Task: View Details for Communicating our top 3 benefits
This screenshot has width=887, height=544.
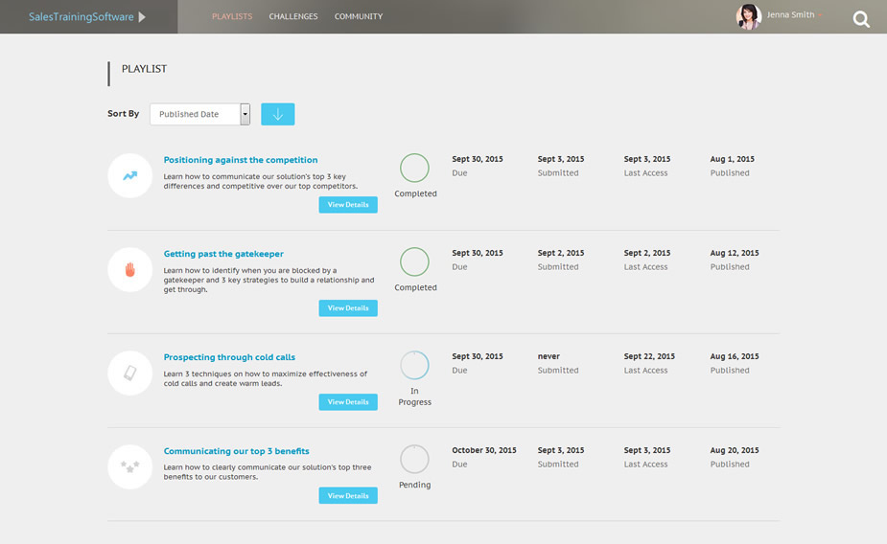Action: (348, 495)
